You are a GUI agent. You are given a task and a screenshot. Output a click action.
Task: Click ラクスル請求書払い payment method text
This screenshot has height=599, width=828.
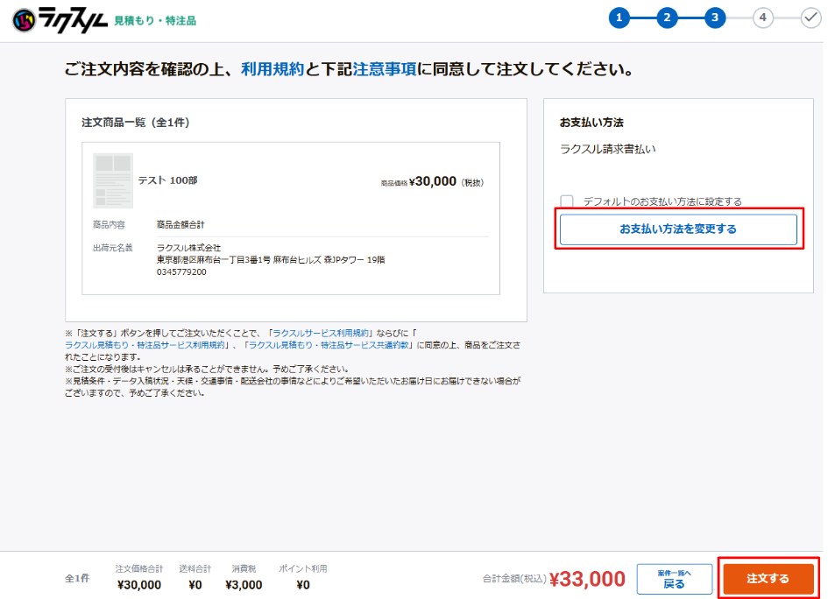pyautogui.click(x=607, y=149)
